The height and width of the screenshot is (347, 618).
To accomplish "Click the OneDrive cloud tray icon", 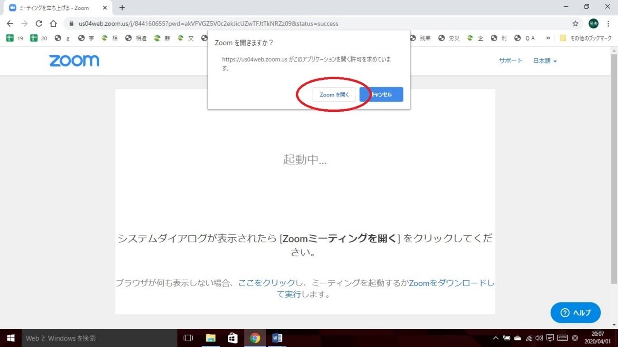I will [x=518, y=338].
